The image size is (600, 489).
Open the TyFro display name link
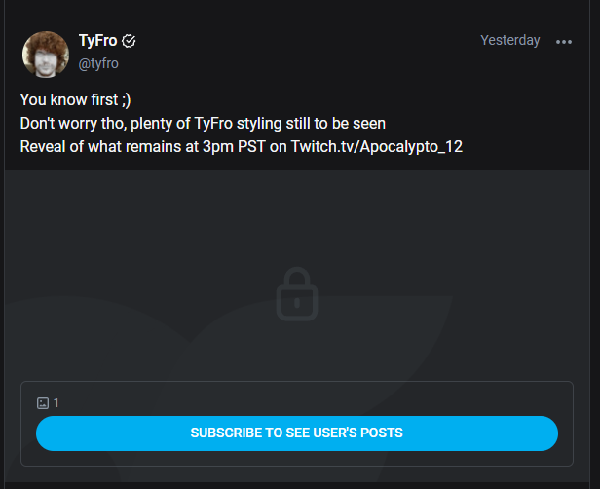pos(97,41)
